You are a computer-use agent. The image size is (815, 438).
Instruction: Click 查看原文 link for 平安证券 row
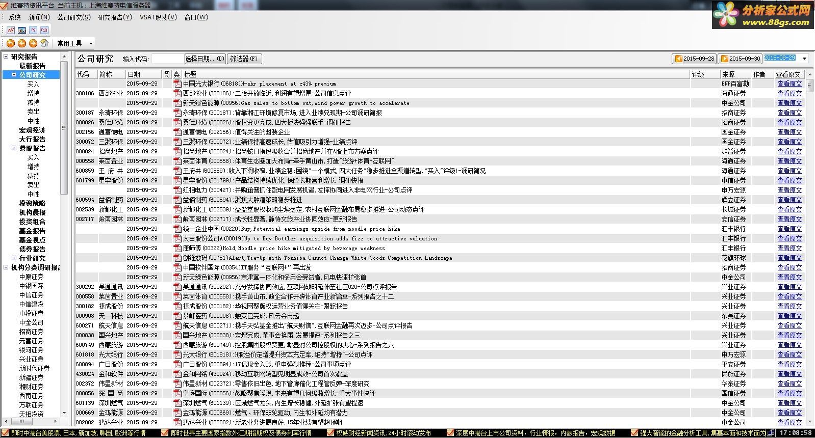789,364
